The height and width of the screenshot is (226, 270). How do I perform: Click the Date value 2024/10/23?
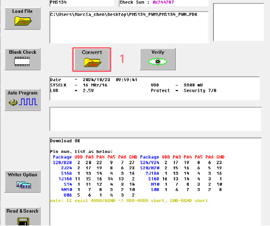click(x=96, y=79)
